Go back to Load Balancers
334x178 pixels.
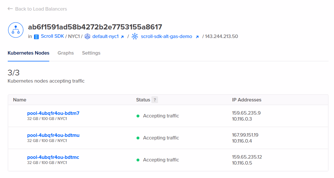(x=41, y=9)
